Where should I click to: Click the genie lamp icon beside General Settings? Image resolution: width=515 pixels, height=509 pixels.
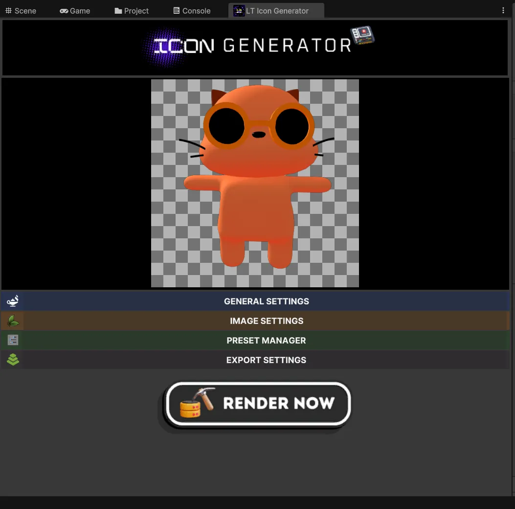[x=12, y=301]
